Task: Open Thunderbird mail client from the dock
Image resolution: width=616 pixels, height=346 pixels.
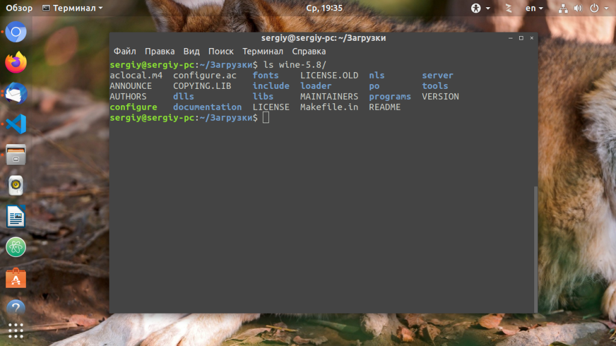Action: 14,92
